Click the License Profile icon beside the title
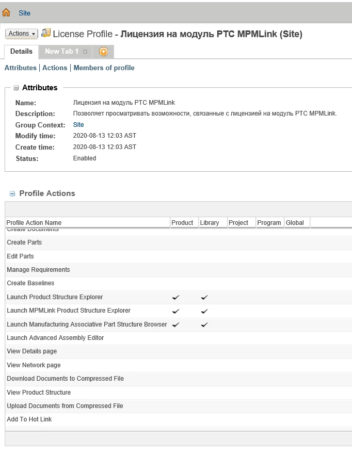This screenshot has width=352, height=456. tap(45, 33)
